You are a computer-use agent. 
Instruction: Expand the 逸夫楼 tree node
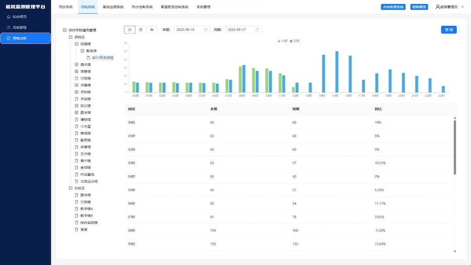click(x=76, y=64)
